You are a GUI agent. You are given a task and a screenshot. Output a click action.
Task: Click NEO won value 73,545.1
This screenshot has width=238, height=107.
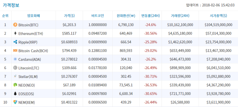point(126,85)
